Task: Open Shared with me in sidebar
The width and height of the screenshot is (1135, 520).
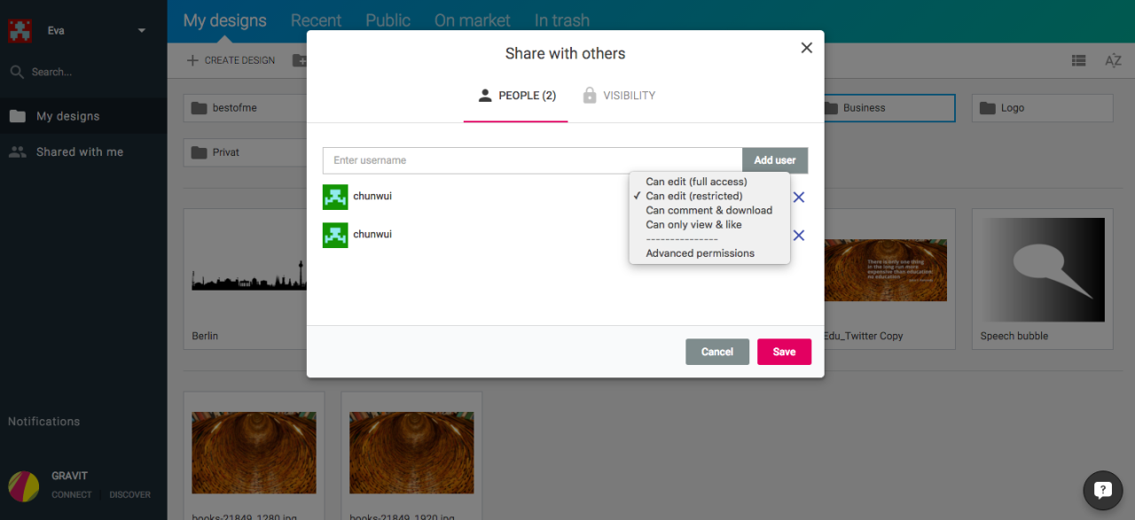Action: 79,152
